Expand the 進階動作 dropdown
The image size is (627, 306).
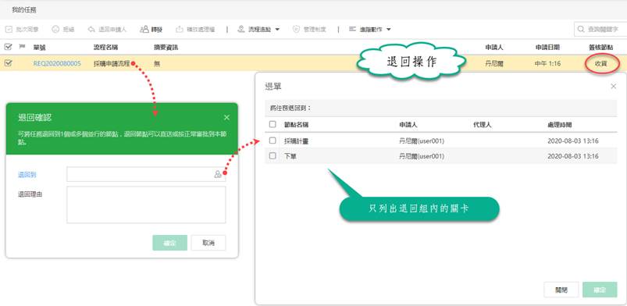369,29
